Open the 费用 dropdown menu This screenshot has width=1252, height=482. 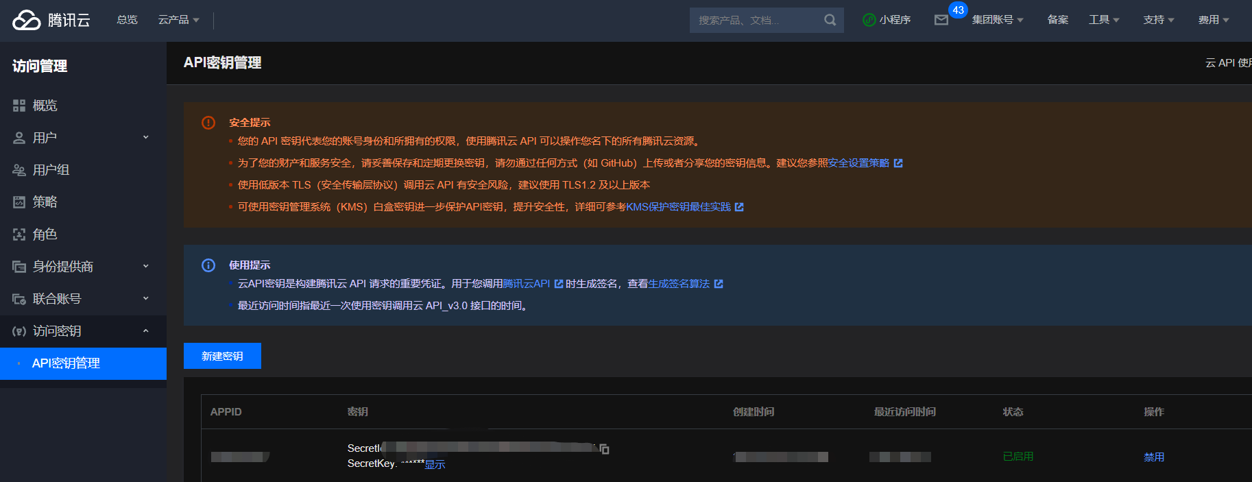(x=1214, y=20)
